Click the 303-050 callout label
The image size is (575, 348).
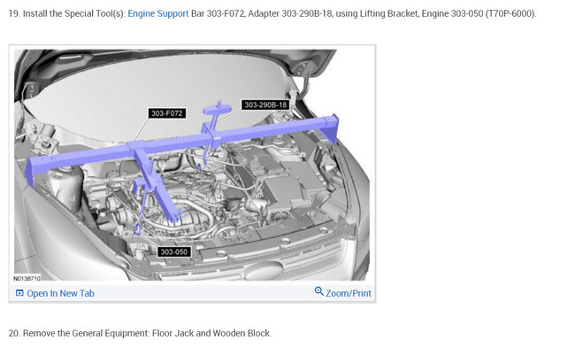pyautogui.click(x=173, y=251)
